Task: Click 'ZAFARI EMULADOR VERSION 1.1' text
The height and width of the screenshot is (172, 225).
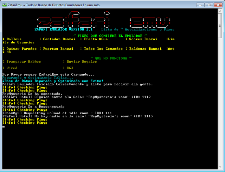Action: pyautogui.click(x=64, y=29)
